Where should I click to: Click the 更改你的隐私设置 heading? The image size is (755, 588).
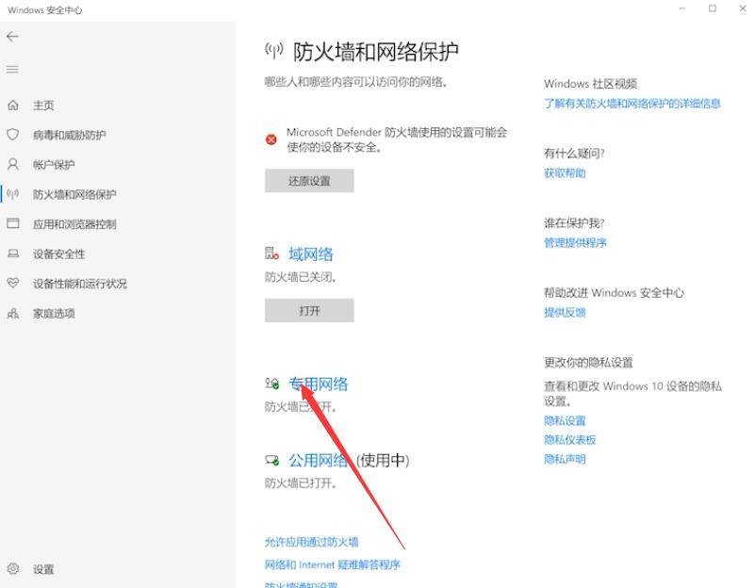[588, 363]
